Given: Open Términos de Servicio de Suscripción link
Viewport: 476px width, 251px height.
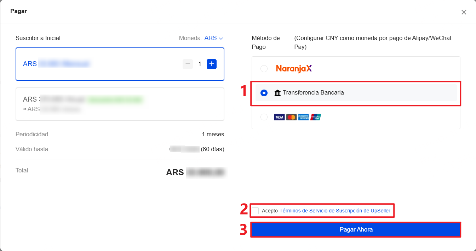Looking at the screenshot, I should point(335,211).
